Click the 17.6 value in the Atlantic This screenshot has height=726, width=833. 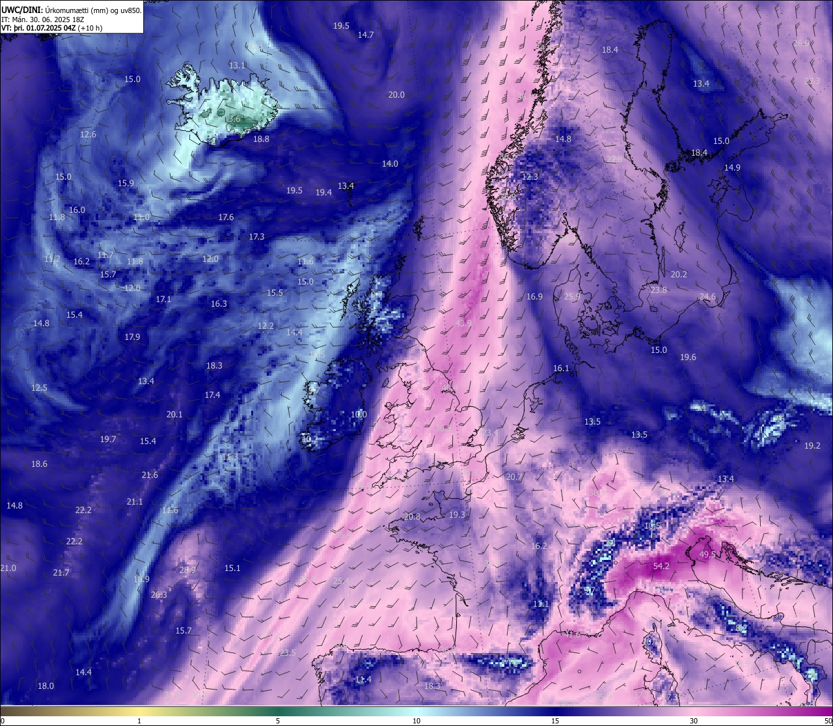[x=226, y=217]
